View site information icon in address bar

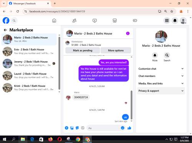pos(26,11)
